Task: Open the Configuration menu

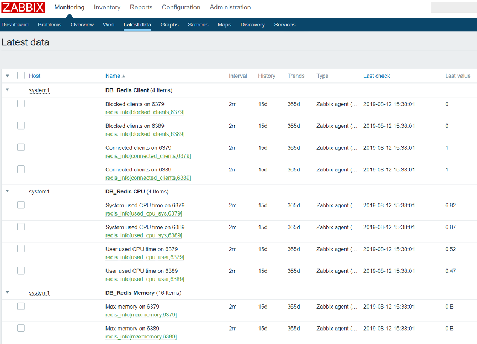Action: point(181,7)
